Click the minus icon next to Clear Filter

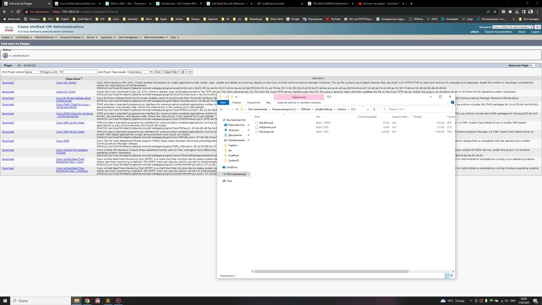190,72
